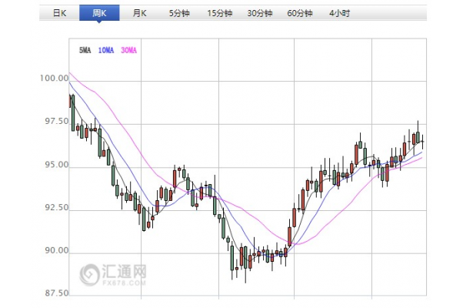Click the 5MA legend label
This screenshot has height=308, width=463.
[85, 50]
